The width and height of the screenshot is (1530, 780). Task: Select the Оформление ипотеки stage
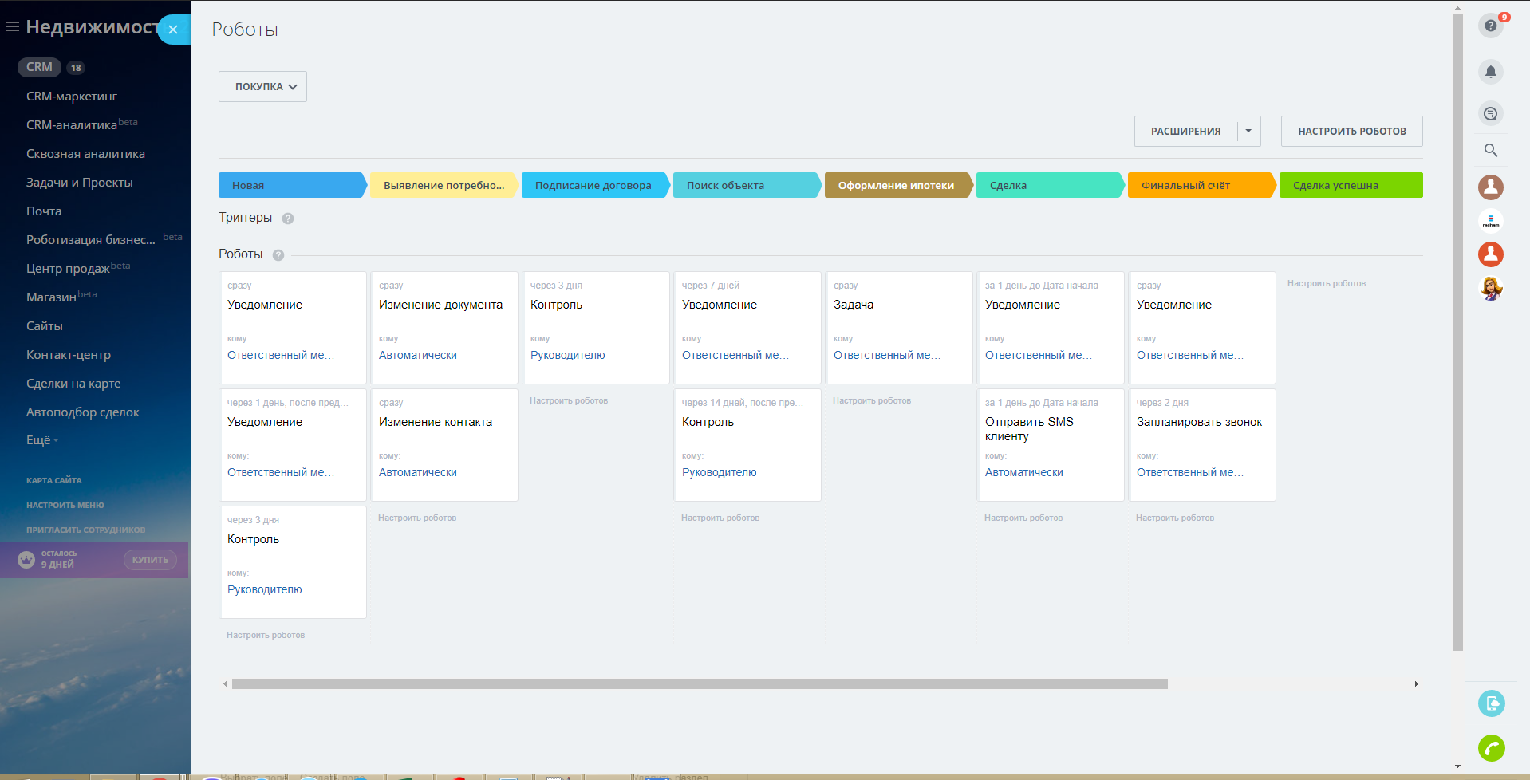point(898,185)
